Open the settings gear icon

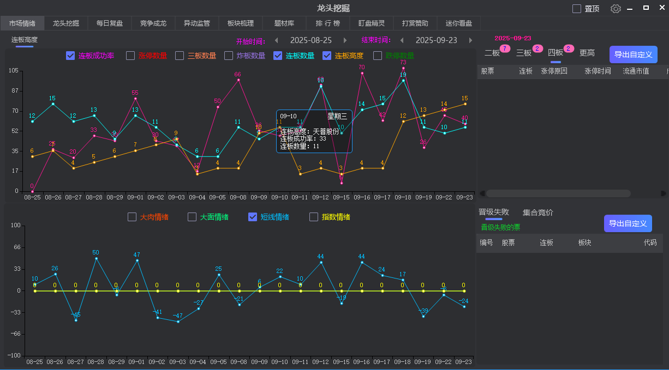click(x=616, y=9)
